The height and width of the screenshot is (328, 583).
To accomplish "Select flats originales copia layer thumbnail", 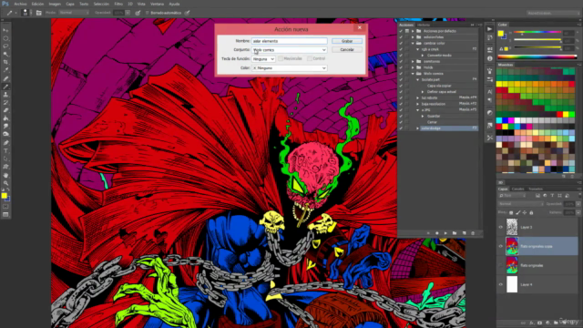I will 512,246.
